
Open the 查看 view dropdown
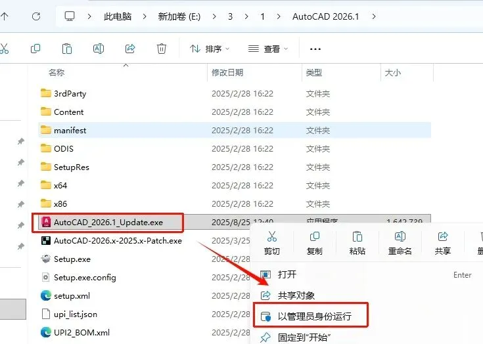pos(268,49)
